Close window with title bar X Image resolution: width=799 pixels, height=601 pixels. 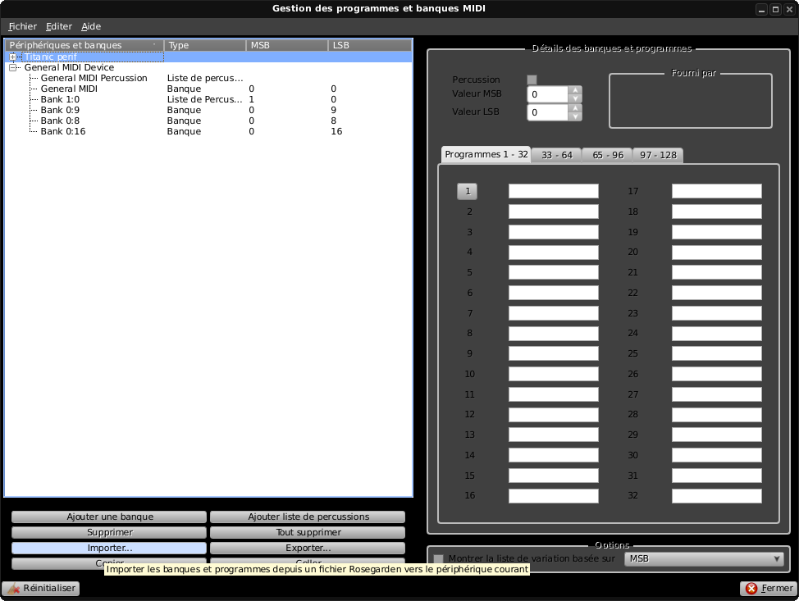(x=789, y=9)
